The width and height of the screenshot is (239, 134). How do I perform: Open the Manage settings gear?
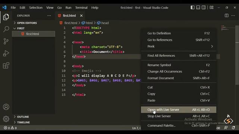(x=6, y=119)
